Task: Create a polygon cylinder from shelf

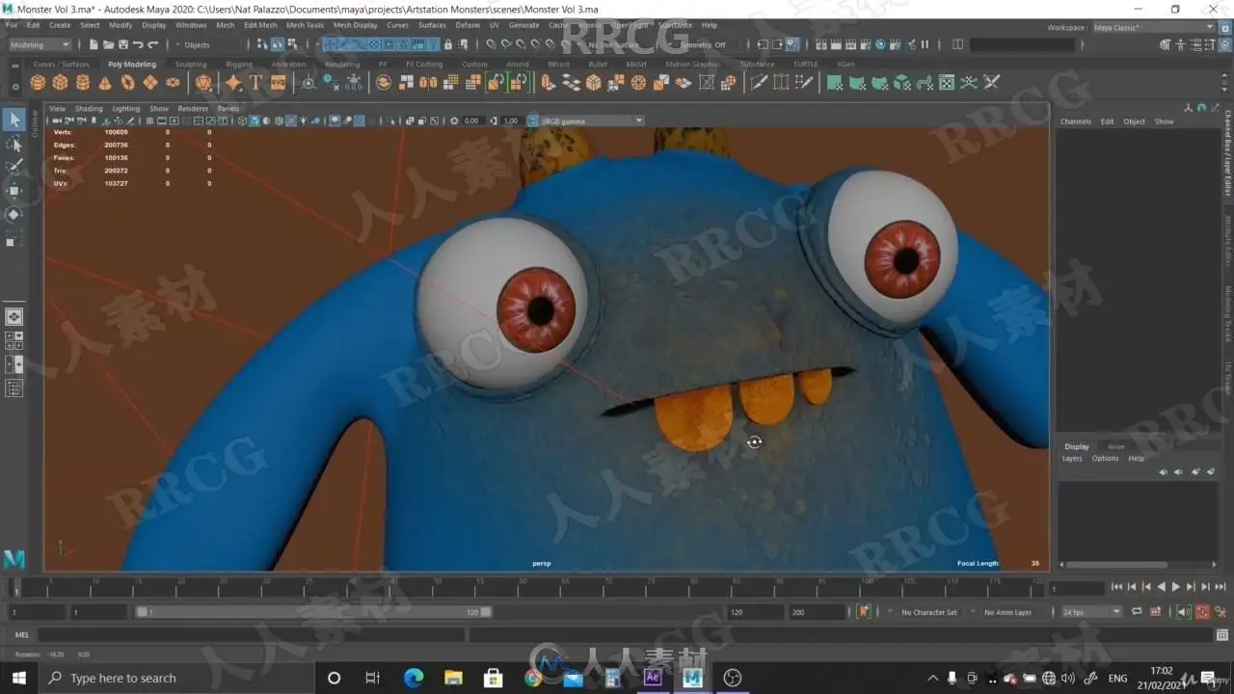Action: coord(83,83)
